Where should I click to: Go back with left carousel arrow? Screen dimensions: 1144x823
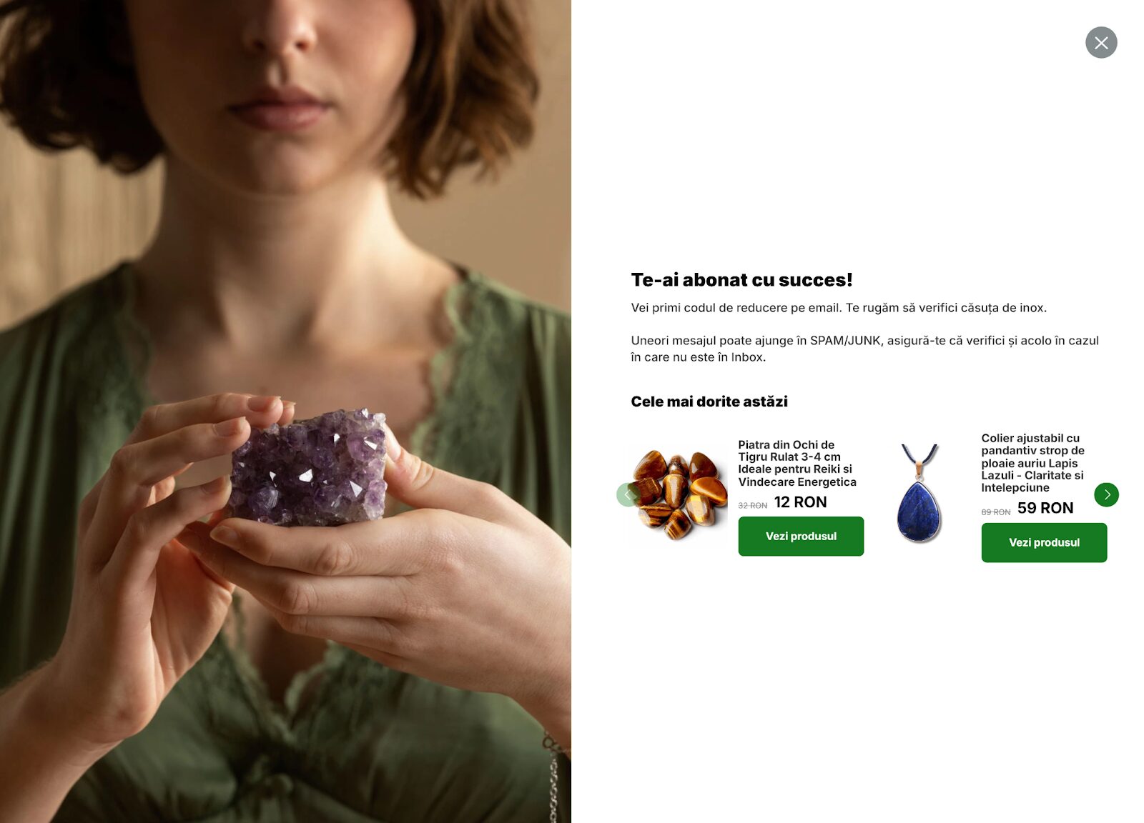(628, 494)
